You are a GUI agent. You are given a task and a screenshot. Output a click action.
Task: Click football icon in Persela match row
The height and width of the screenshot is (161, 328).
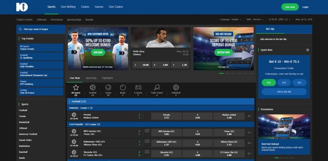click(74, 115)
